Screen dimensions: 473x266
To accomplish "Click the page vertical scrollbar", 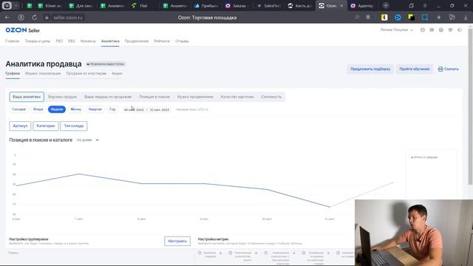I will [x=470, y=106].
